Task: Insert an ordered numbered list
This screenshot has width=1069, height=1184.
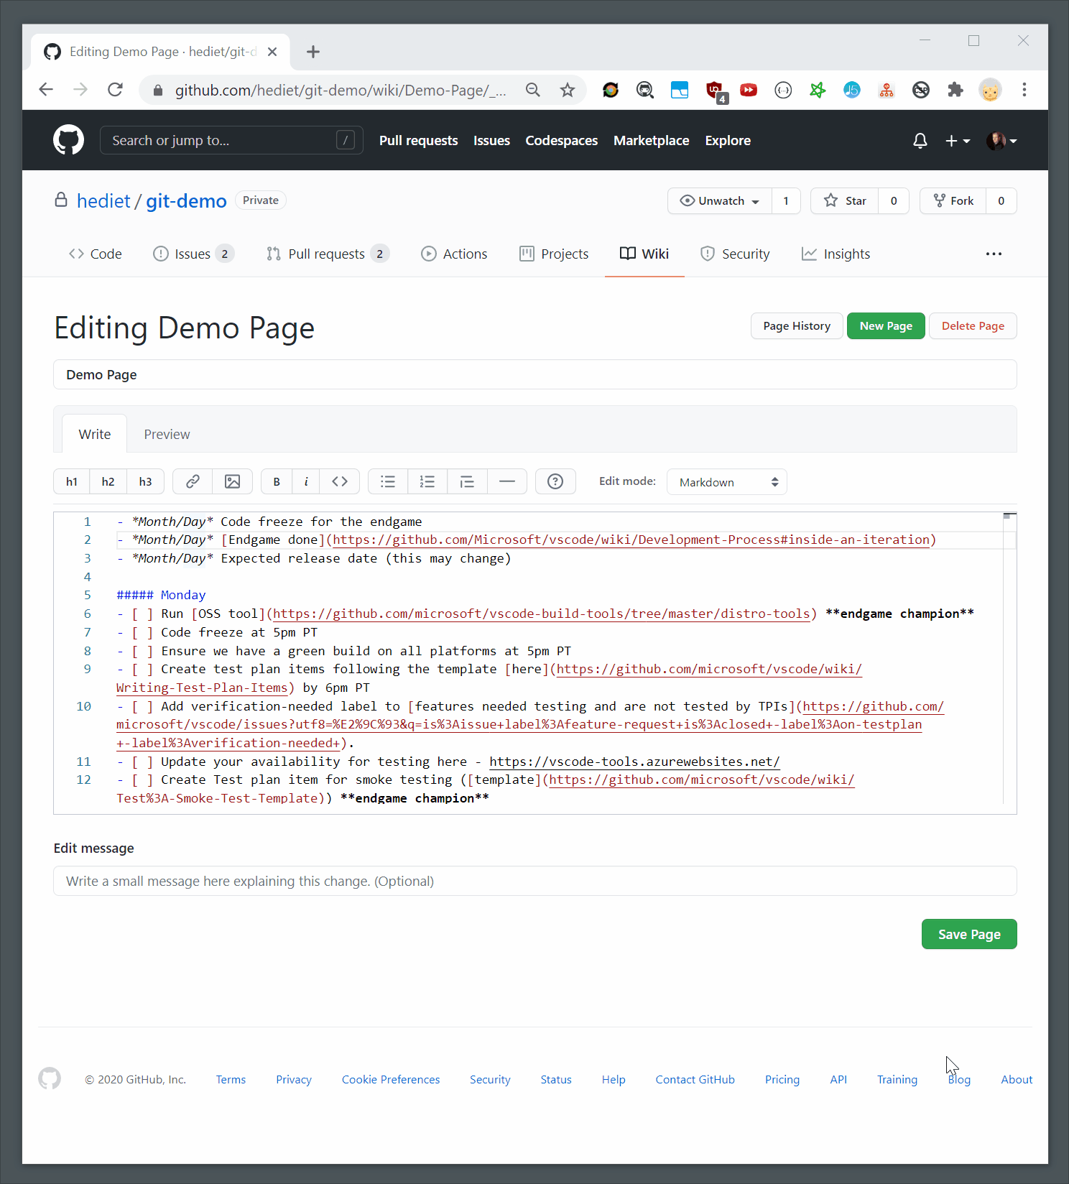Action: click(x=427, y=481)
